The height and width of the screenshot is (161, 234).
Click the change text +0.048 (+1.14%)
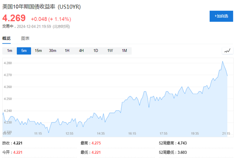[51, 19]
